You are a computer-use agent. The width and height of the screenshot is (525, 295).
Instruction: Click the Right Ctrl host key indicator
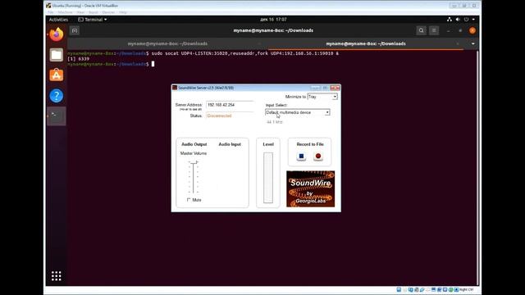pos(467,289)
